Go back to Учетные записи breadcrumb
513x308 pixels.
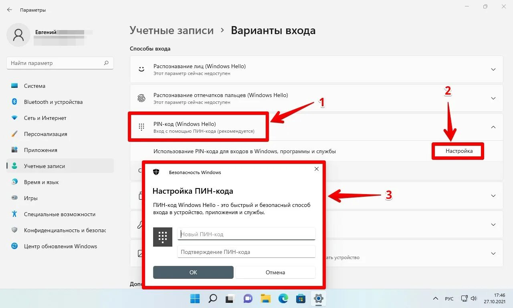(172, 30)
